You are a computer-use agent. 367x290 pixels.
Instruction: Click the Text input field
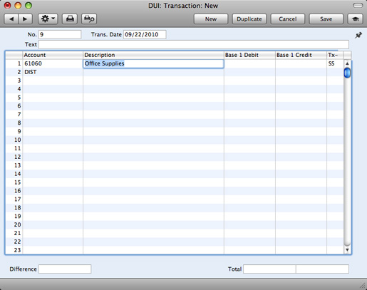194,44
